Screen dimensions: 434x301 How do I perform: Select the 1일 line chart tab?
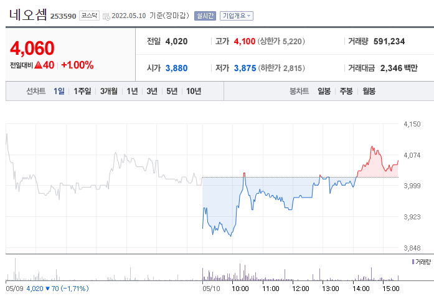coord(59,91)
